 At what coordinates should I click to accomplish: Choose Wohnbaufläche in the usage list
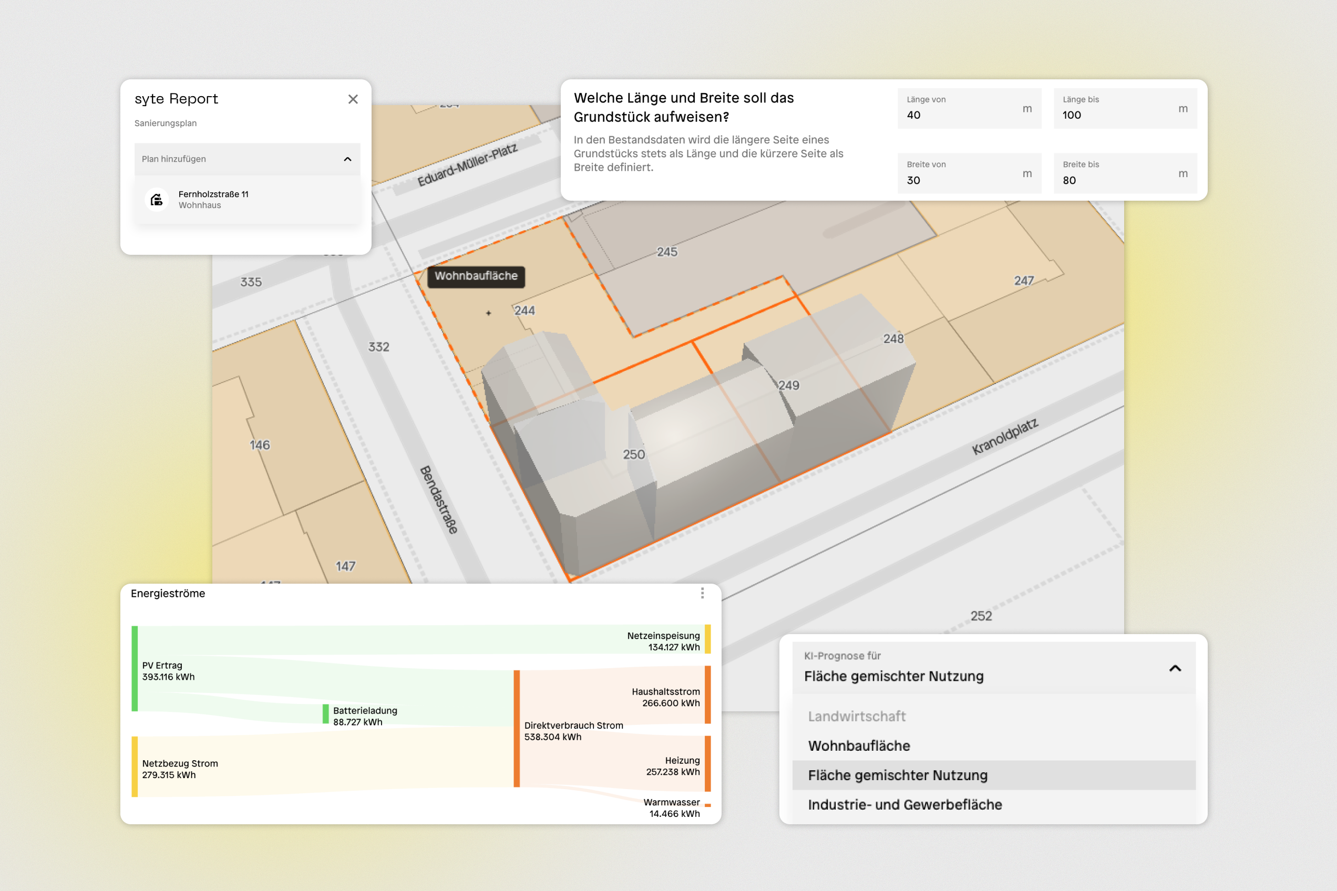[859, 746]
